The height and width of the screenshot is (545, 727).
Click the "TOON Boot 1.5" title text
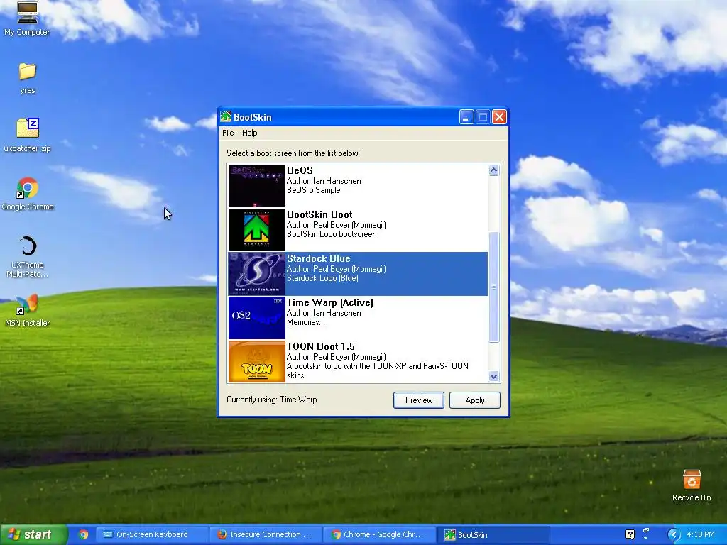pos(321,346)
